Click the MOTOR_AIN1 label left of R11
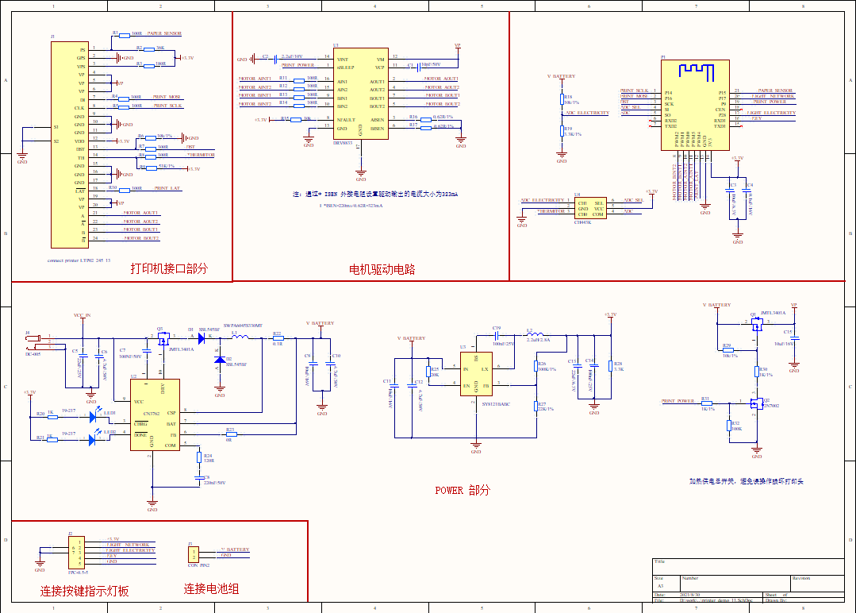Image resolution: width=856 pixels, height=613 pixels. click(x=255, y=79)
